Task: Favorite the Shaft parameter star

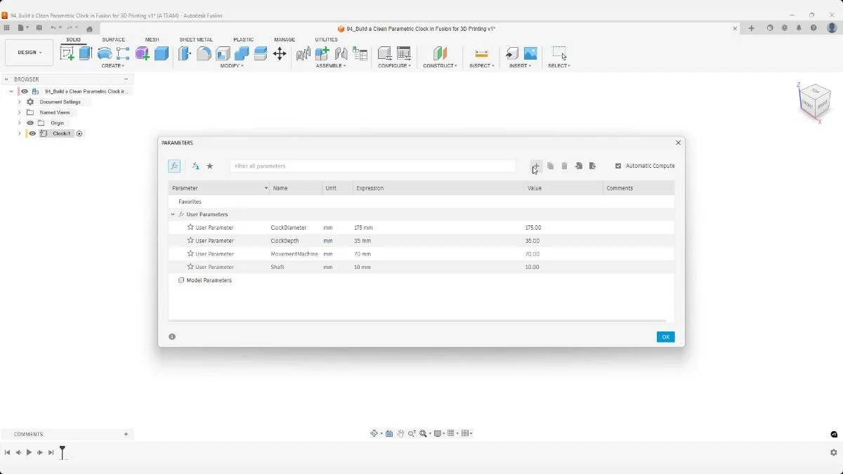Action: click(x=190, y=267)
